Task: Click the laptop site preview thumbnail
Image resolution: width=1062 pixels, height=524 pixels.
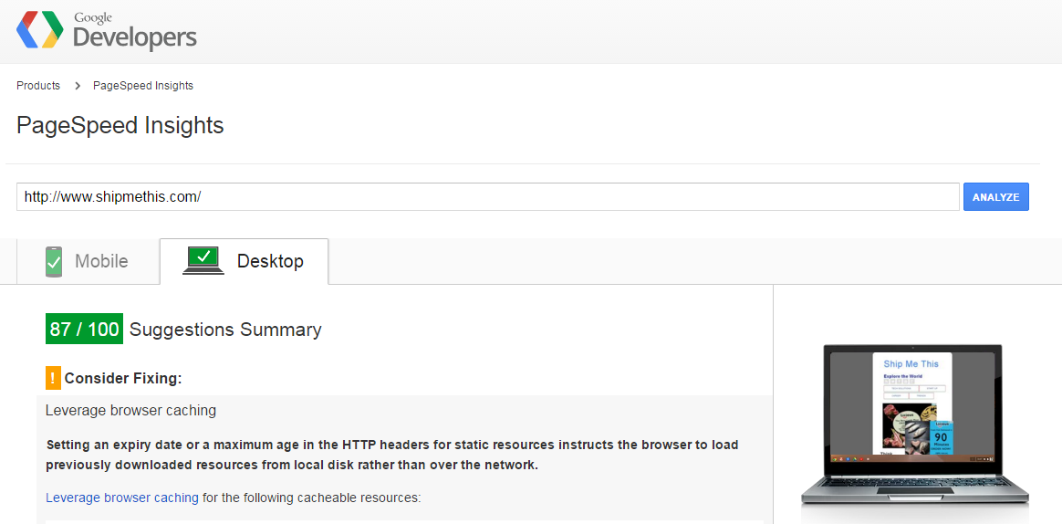Action: pos(915,423)
